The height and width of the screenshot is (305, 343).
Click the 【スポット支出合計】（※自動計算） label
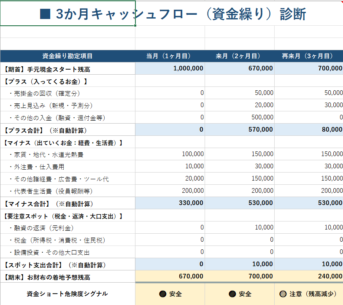55,265
